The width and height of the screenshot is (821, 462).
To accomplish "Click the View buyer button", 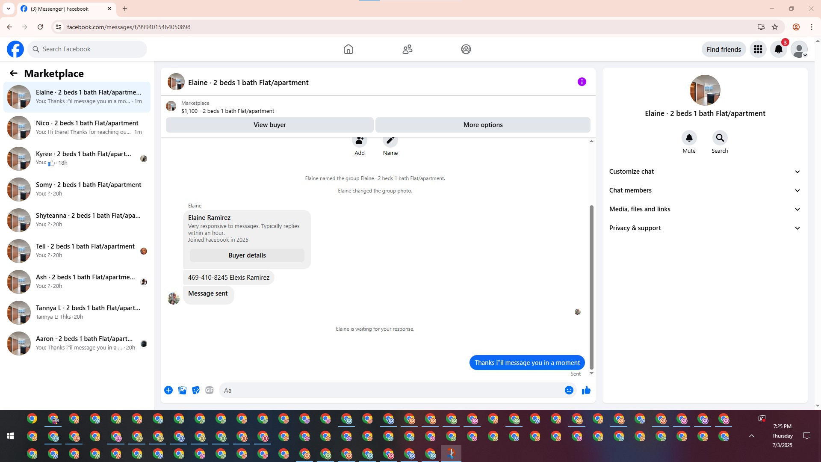I will (x=269, y=125).
